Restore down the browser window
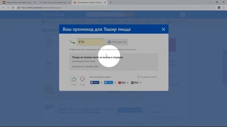The image size is (227, 127). coord(217,2)
